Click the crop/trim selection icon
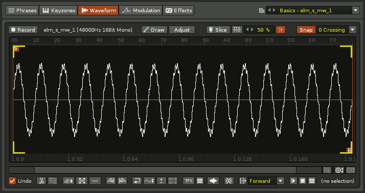The width and height of the screenshot is (365, 193). [x=53, y=181]
